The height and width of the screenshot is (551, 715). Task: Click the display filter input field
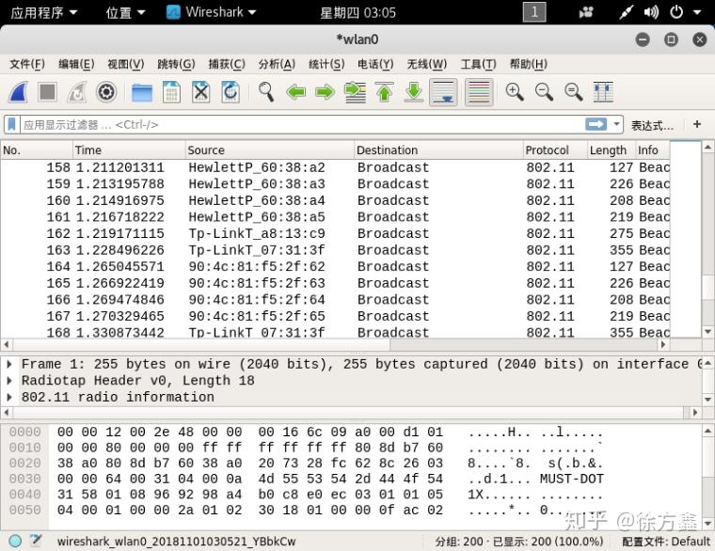click(303, 124)
